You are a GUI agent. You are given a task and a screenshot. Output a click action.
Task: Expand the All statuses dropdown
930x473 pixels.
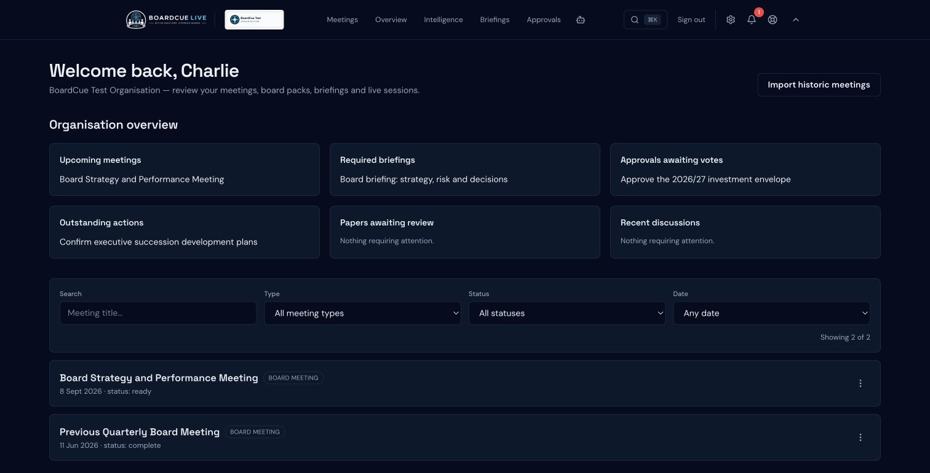pos(567,313)
